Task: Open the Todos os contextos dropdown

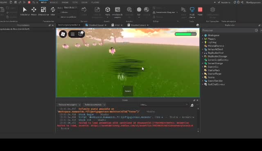Action: coord(95,105)
